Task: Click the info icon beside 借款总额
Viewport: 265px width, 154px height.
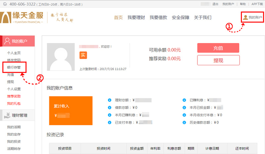Action: point(110,108)
